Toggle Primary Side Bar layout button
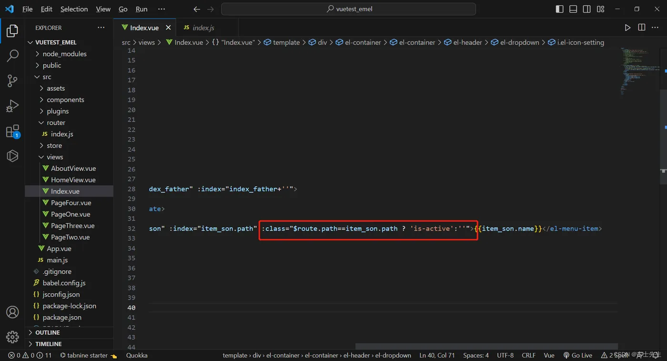This screenshot has width=667, height=361. 560,9
